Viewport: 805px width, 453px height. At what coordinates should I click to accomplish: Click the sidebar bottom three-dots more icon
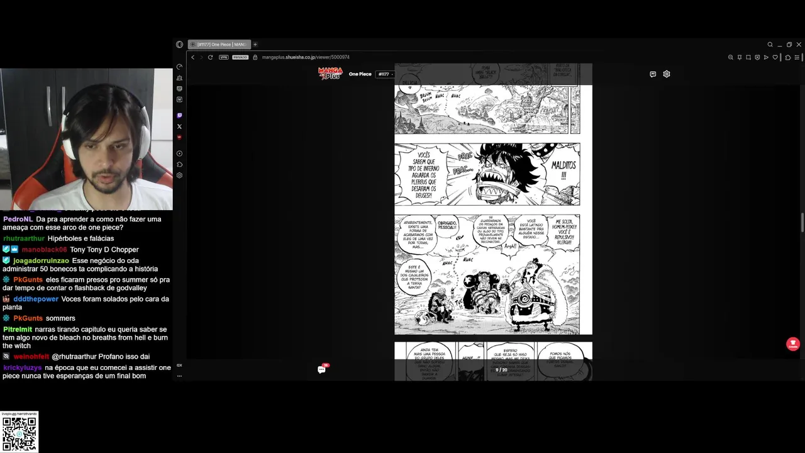point(179,376)
